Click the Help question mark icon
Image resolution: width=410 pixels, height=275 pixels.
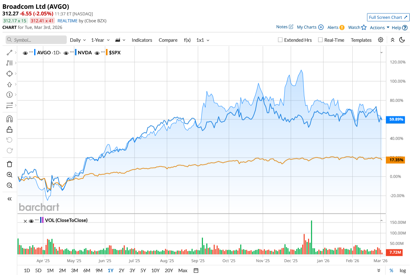point(405,28)
